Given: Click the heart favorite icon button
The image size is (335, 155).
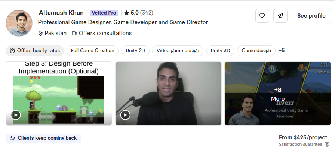Looking at the screenshot, I should tap(262, 16).
